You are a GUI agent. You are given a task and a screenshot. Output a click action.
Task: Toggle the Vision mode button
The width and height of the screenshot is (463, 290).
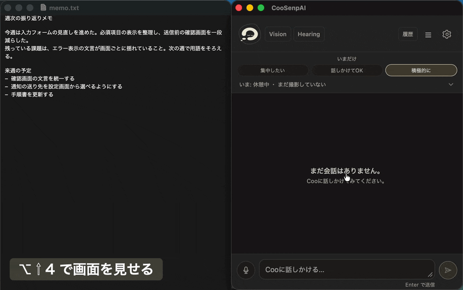click(278, 34)
